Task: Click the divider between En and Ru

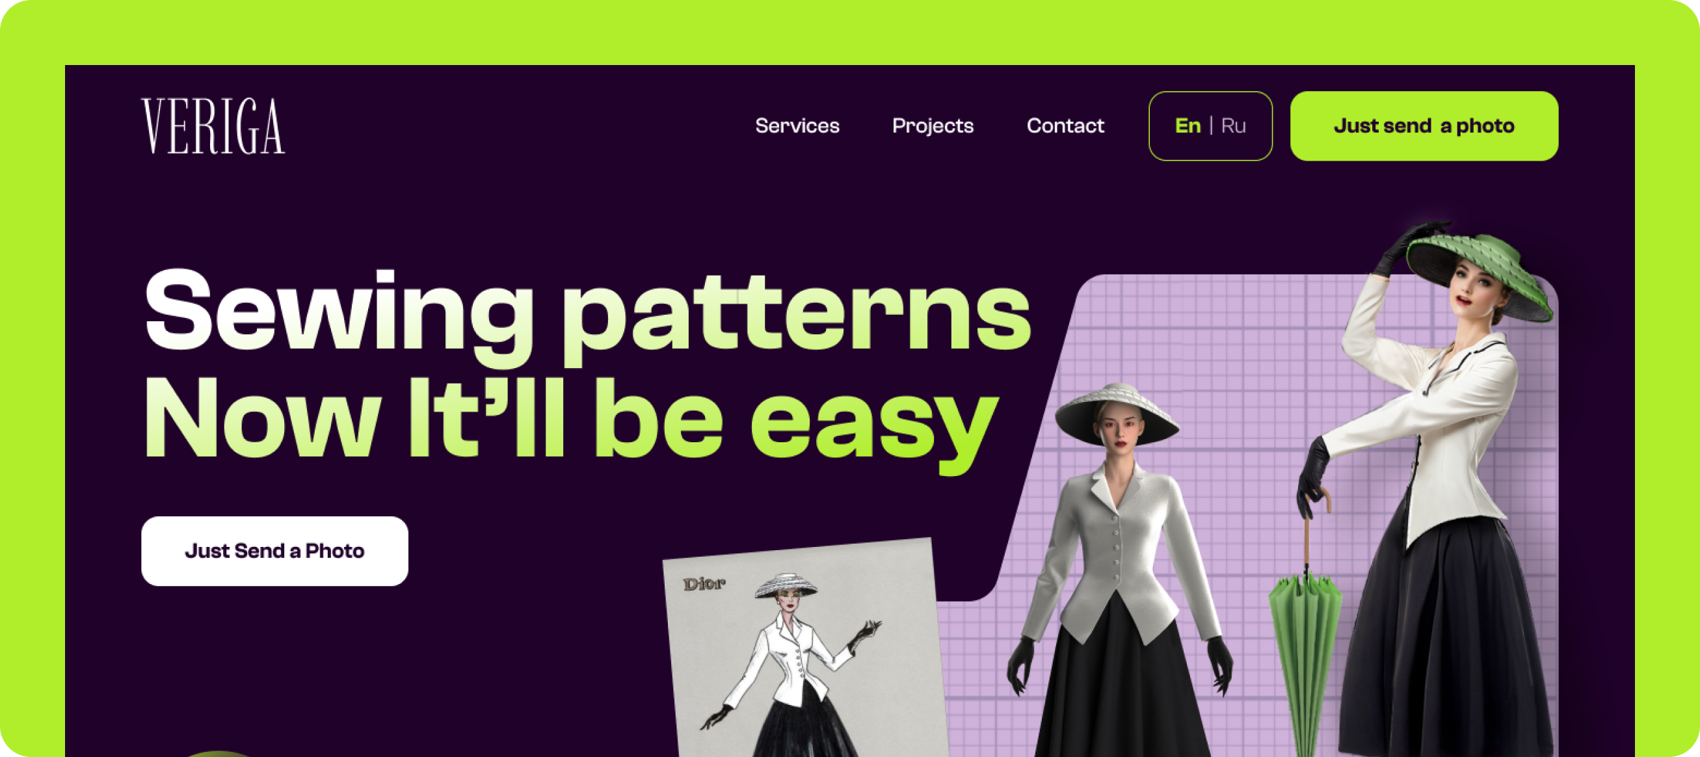Action: coord(1211,126)
